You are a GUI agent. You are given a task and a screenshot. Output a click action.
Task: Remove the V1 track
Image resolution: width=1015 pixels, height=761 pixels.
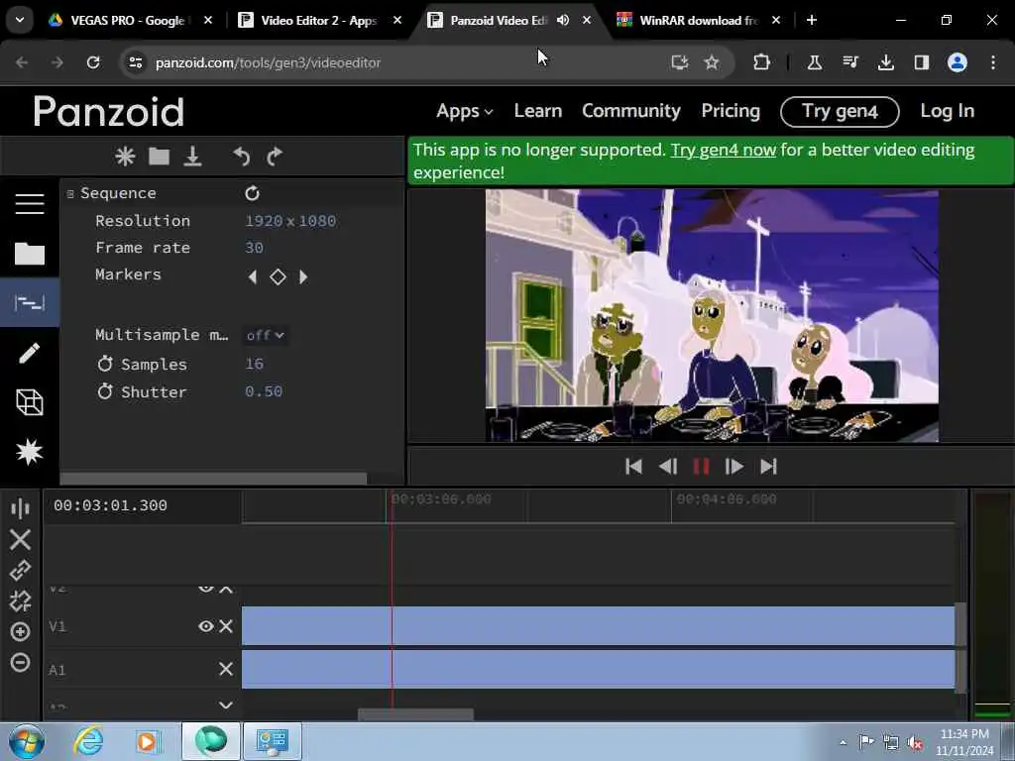226,626
